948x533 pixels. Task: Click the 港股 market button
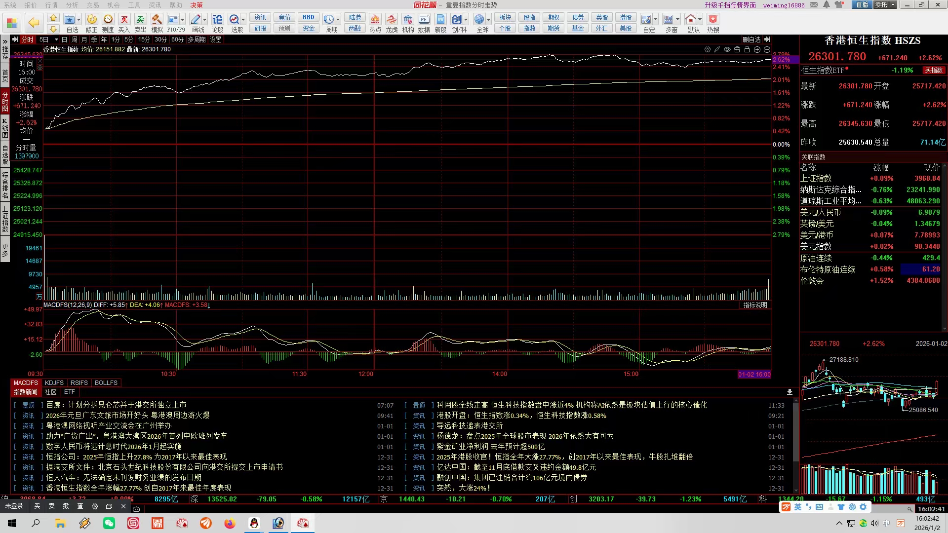pos(626,17)
